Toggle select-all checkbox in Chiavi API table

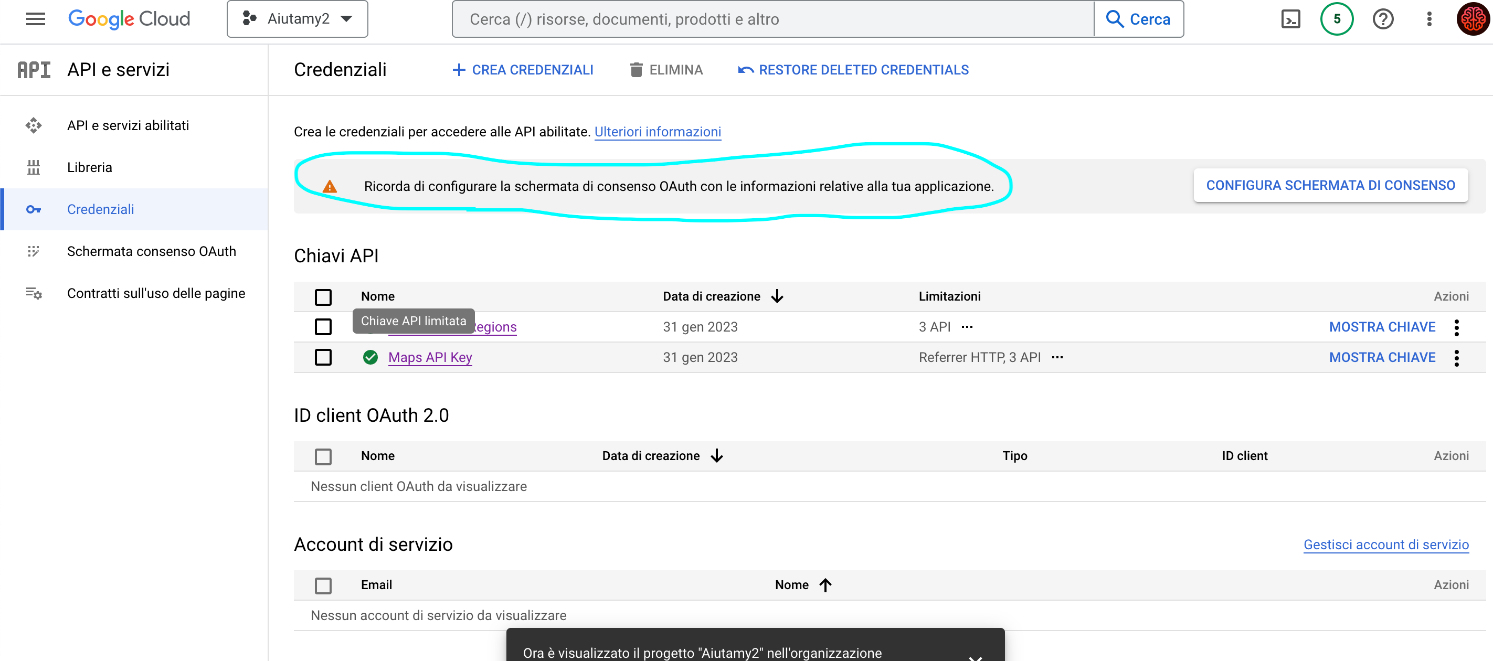pyautogui.click(x=323, y=297)
